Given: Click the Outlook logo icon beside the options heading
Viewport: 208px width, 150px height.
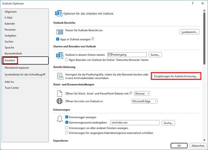Looking at the screenshot, I should tap(59, 13).
